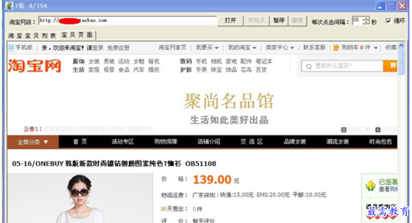Open the 交流区 nav item
This screenshot has width=412, height=223.
[252, 142]
